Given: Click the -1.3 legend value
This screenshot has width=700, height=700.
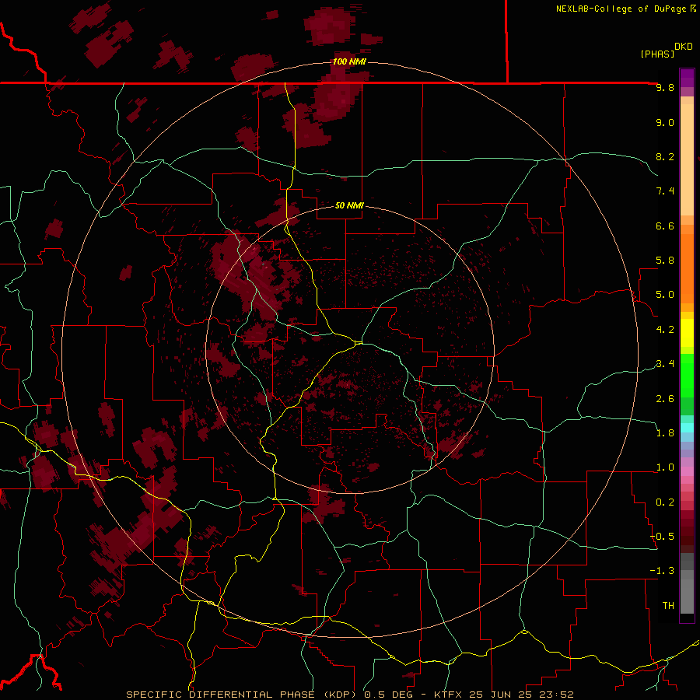Looking at the screenshot, I should tap(662, 571).
